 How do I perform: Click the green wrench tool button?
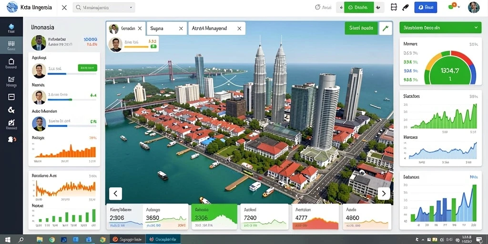[386, 28]
